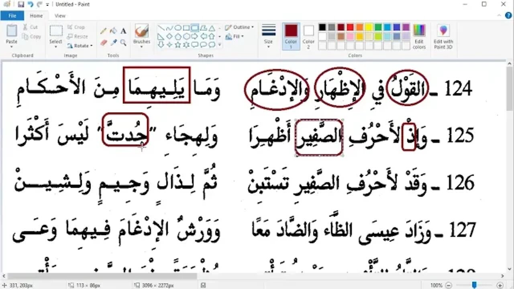Image resolution: width=514 pixels, height=289 pixels.
Task: Select the Pencil tool
Action: 104,31
